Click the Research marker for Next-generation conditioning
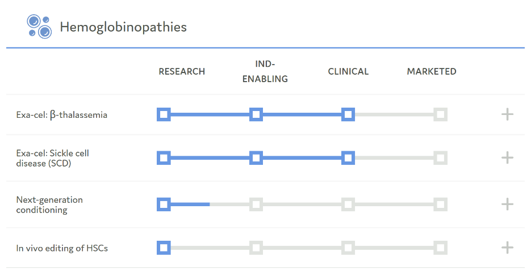Image resolution: width=531 pixels, height=277 pixels. (x=164, y=204)
